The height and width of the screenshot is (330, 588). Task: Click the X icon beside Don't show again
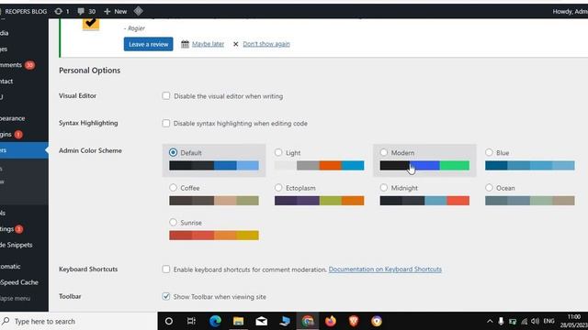[x=235, y=44]
